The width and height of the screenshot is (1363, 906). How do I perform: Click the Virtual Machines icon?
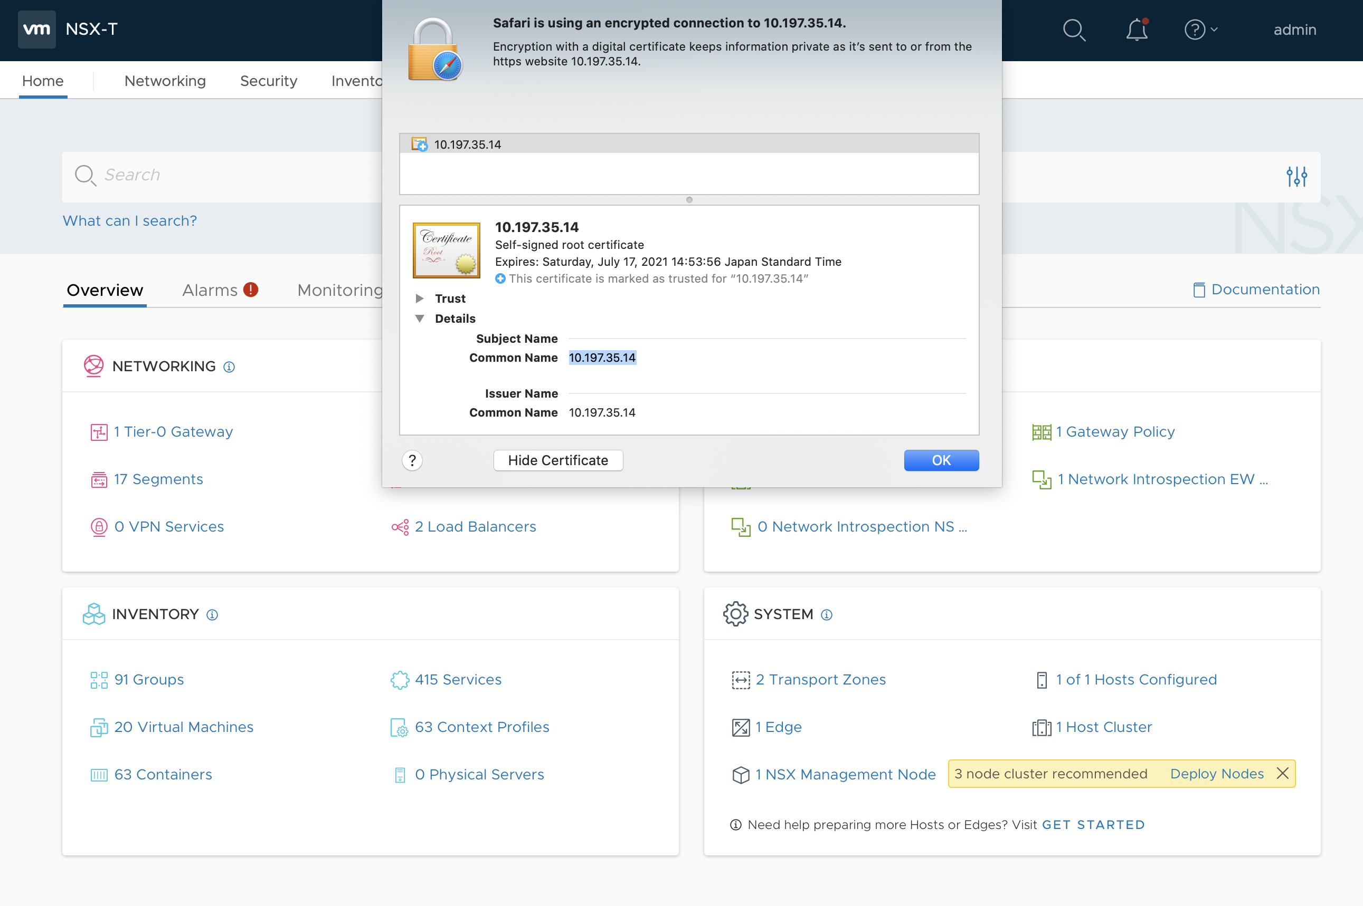pyautogui.click(x=99, y=727)
